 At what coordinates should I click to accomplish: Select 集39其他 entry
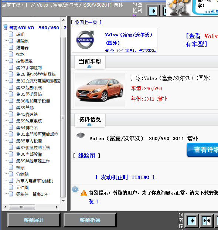tap(25, 108)
